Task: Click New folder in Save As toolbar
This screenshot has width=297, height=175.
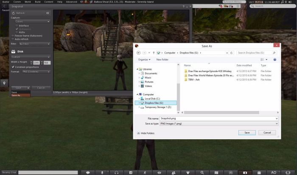Action: click(162, 60)
